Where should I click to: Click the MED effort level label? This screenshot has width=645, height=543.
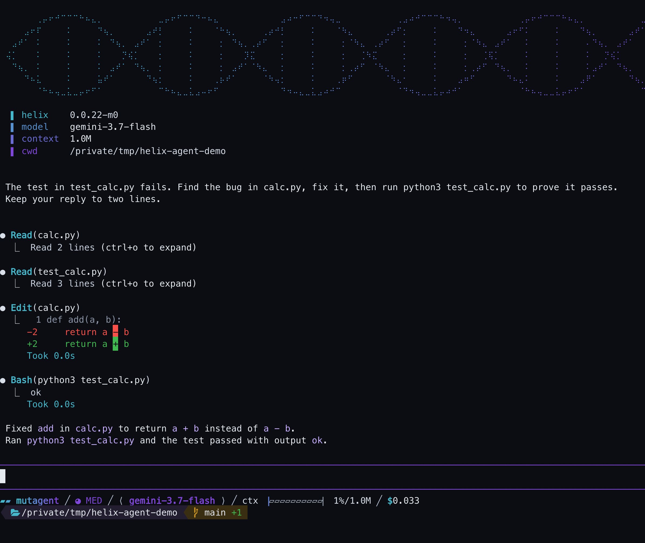(x=94, y=501)
